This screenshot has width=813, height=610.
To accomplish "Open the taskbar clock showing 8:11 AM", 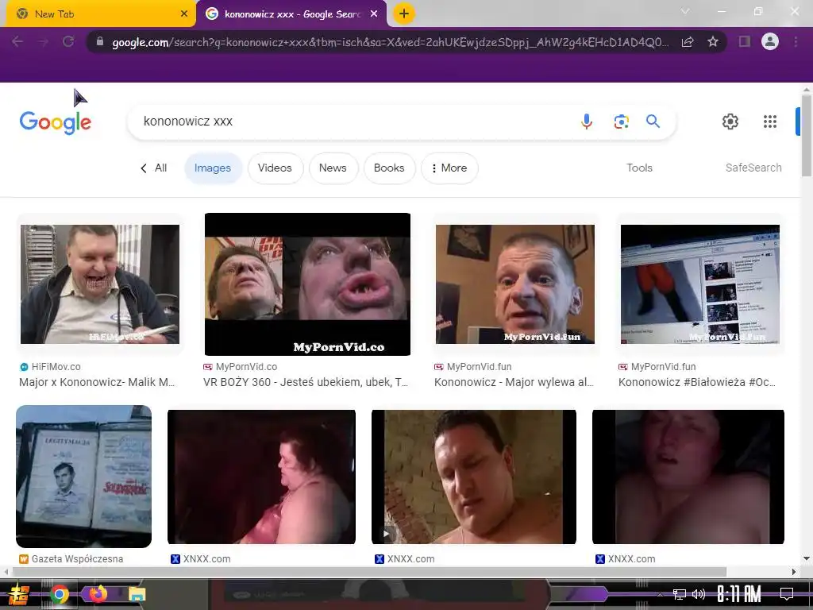I will coord(739,594).
